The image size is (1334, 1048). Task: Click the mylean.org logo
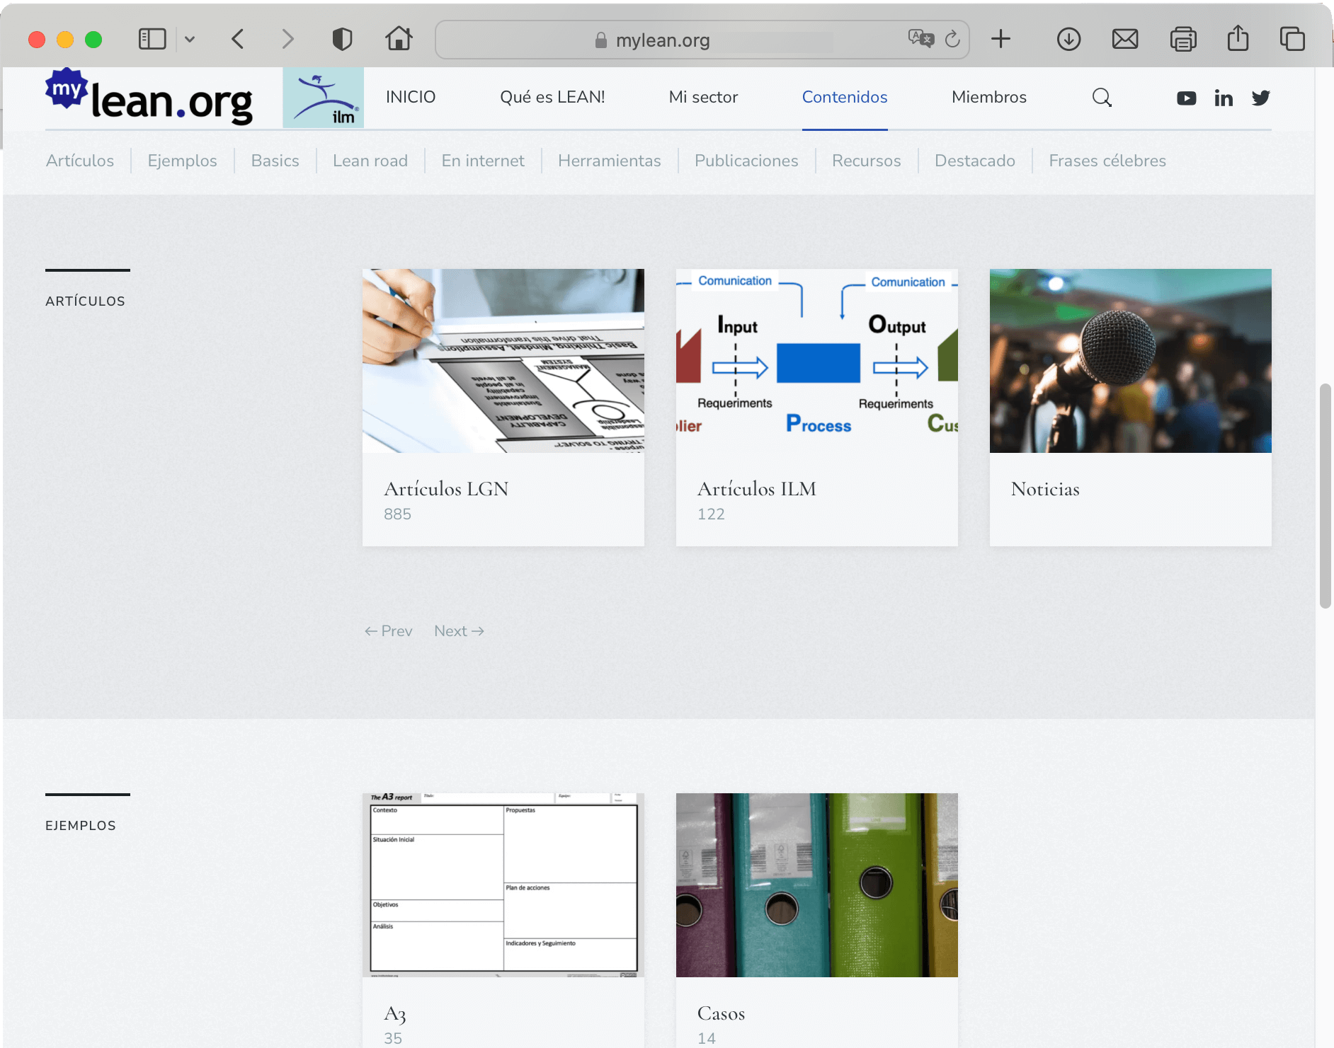coord(149,97)
